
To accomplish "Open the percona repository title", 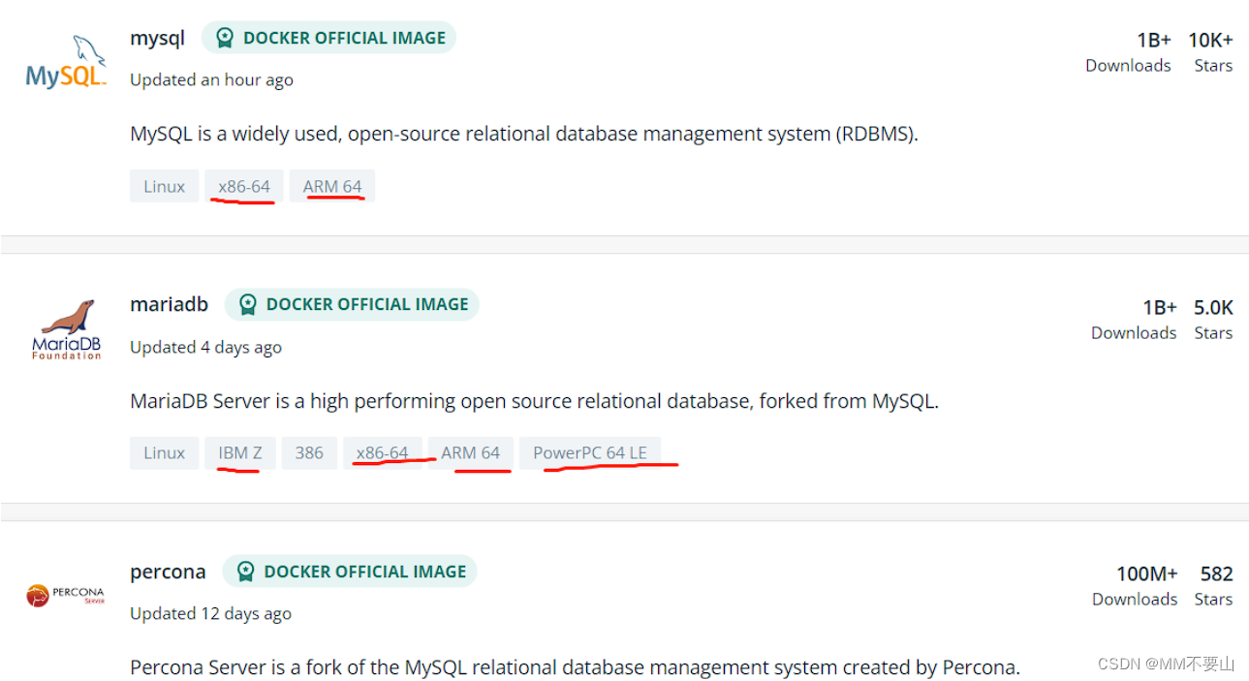I will click(x=168, y=572).
